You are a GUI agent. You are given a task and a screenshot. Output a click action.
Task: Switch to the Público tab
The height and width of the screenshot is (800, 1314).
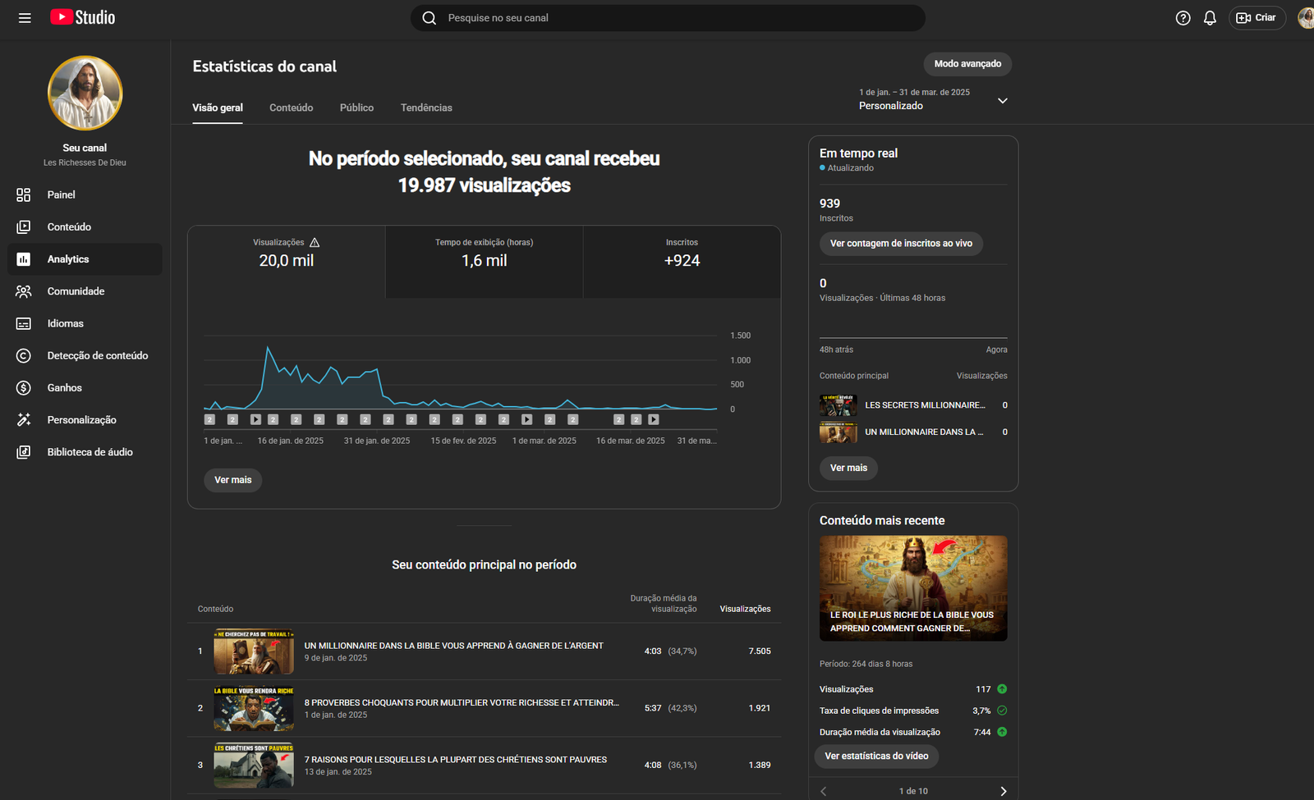[356, 107]
